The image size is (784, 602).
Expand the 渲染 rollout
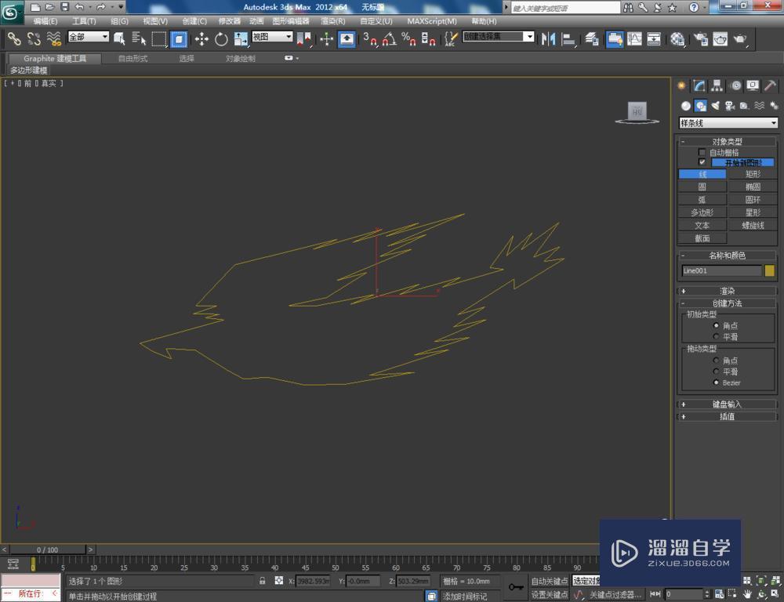(727, 291)
